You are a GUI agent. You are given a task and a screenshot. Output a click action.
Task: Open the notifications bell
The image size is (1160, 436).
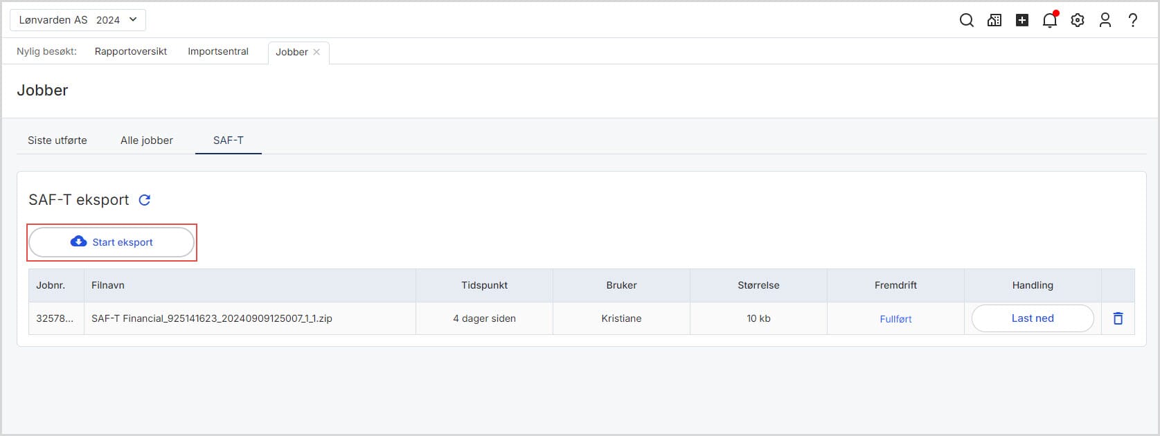tap(1050, 20)
